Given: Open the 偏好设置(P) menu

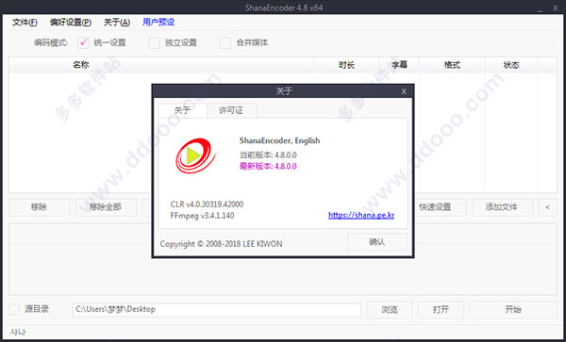Looking at the screenshot, I should tap(71, 23).
